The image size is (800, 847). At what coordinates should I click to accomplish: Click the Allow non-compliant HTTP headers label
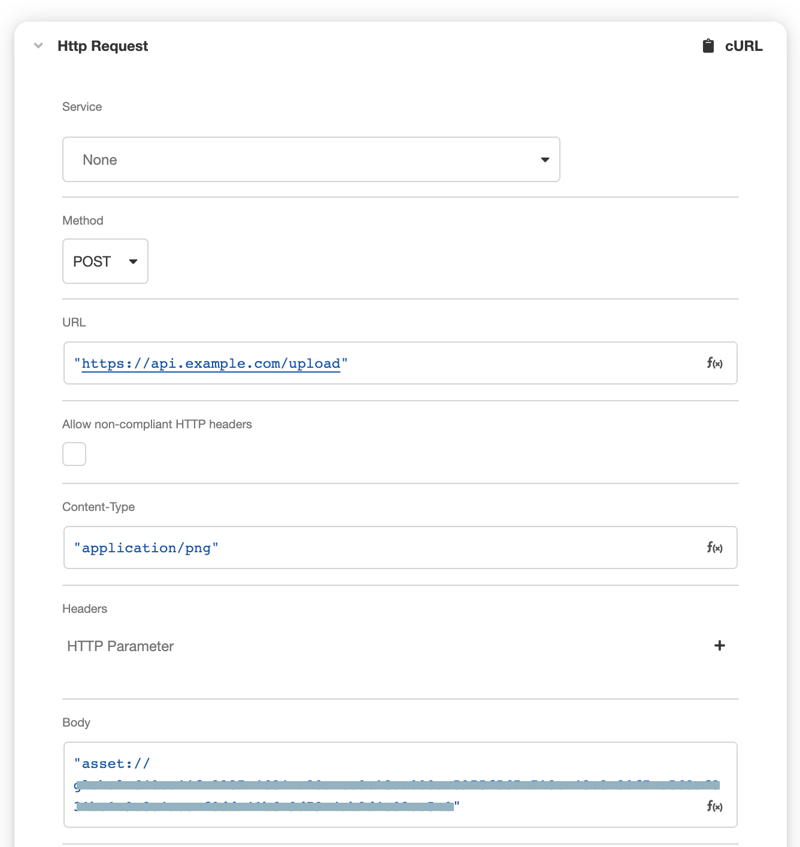tap(157, 424)
